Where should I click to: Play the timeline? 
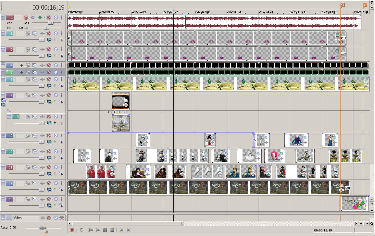coord(98,230)
